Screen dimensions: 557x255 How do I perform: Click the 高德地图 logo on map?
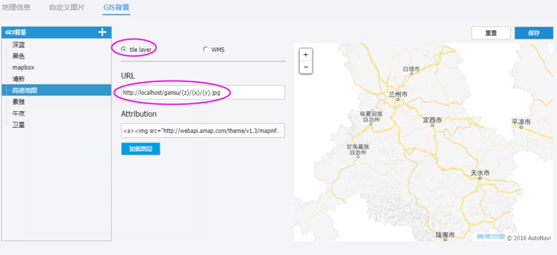[490, 236]
